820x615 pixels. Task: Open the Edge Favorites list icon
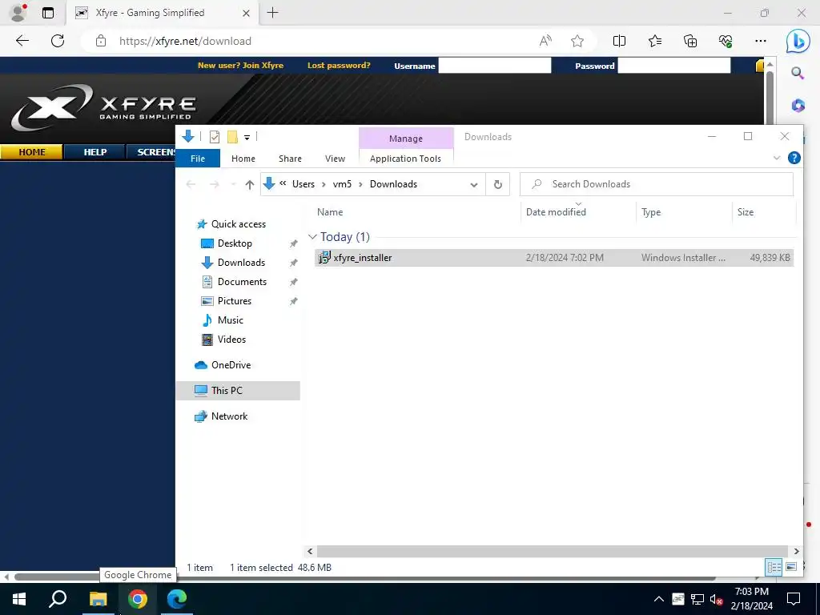[x=655, y=41]
